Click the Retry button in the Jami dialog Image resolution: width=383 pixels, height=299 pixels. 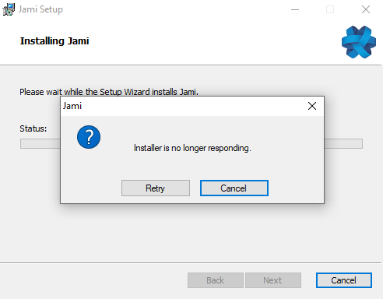coord(156,188)
